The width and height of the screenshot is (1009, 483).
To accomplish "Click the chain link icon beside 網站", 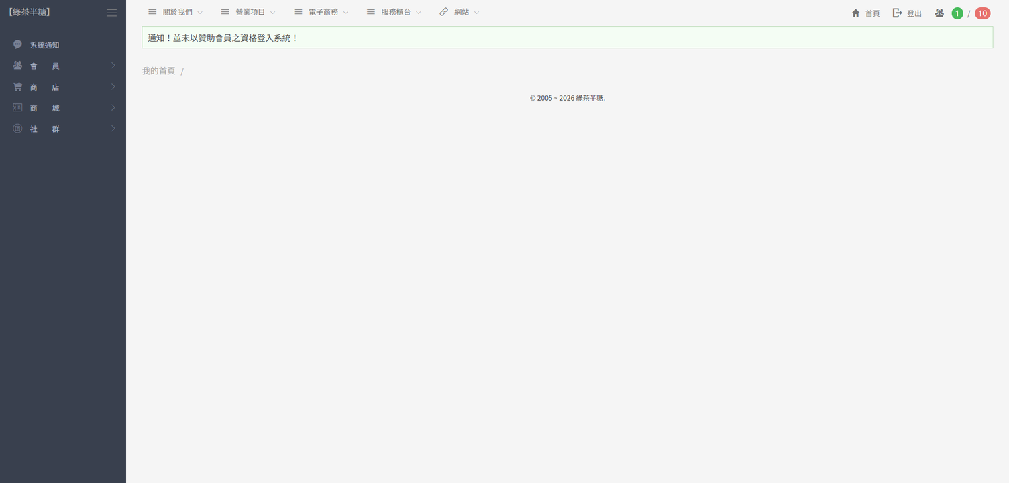I will click(443, 12).
